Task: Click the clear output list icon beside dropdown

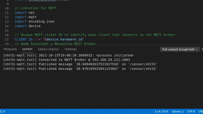Action: pyautogui.click(x=202, y=49)
